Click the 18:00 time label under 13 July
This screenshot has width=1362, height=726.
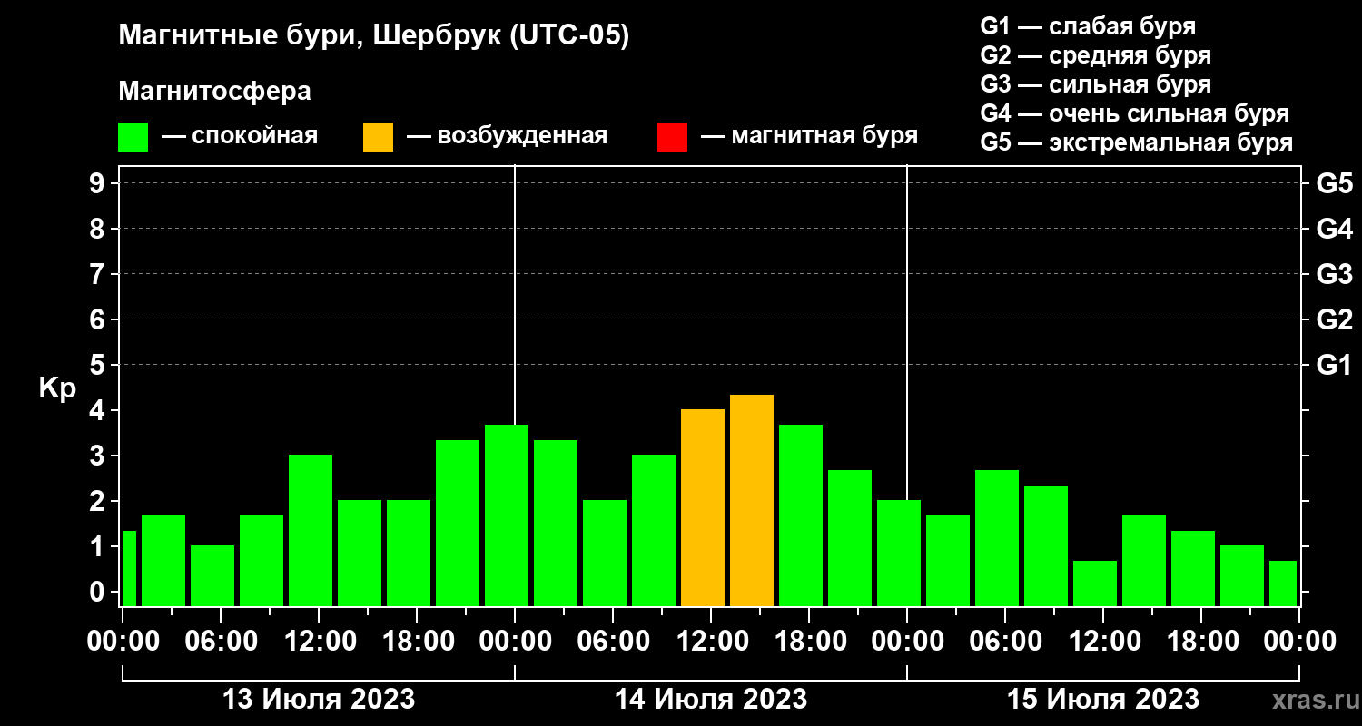(417, 642)
